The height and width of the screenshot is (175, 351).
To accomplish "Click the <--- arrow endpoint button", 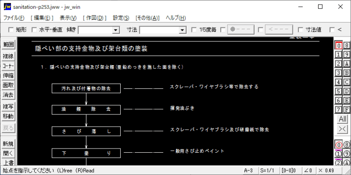I will click(279, 30).
